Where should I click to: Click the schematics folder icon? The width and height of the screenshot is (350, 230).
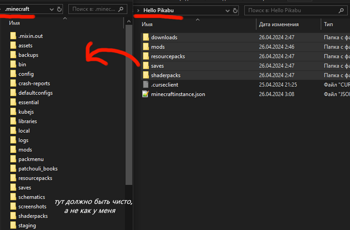(13, 197)
